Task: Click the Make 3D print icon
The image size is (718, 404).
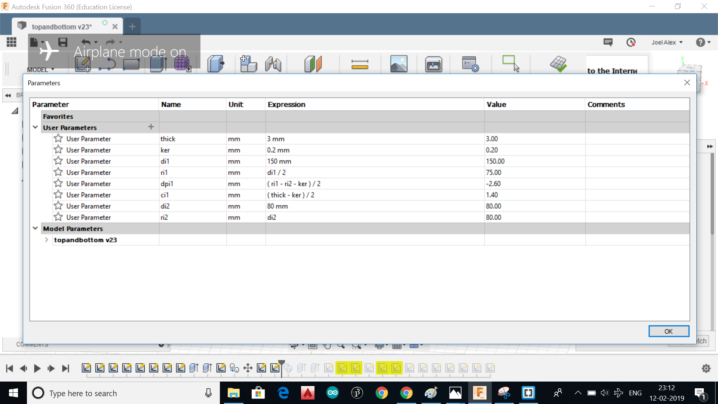Action: tap(433, 64)
